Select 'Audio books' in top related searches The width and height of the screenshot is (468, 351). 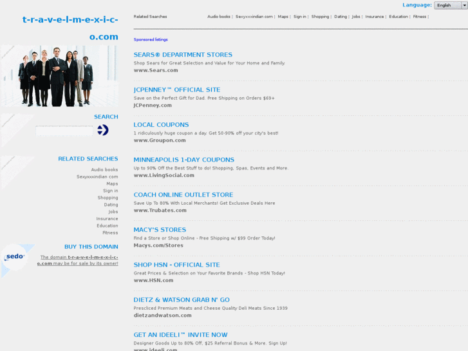[x=219, y=17]
